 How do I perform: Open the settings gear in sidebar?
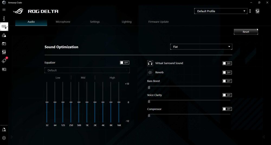[4, 138]
